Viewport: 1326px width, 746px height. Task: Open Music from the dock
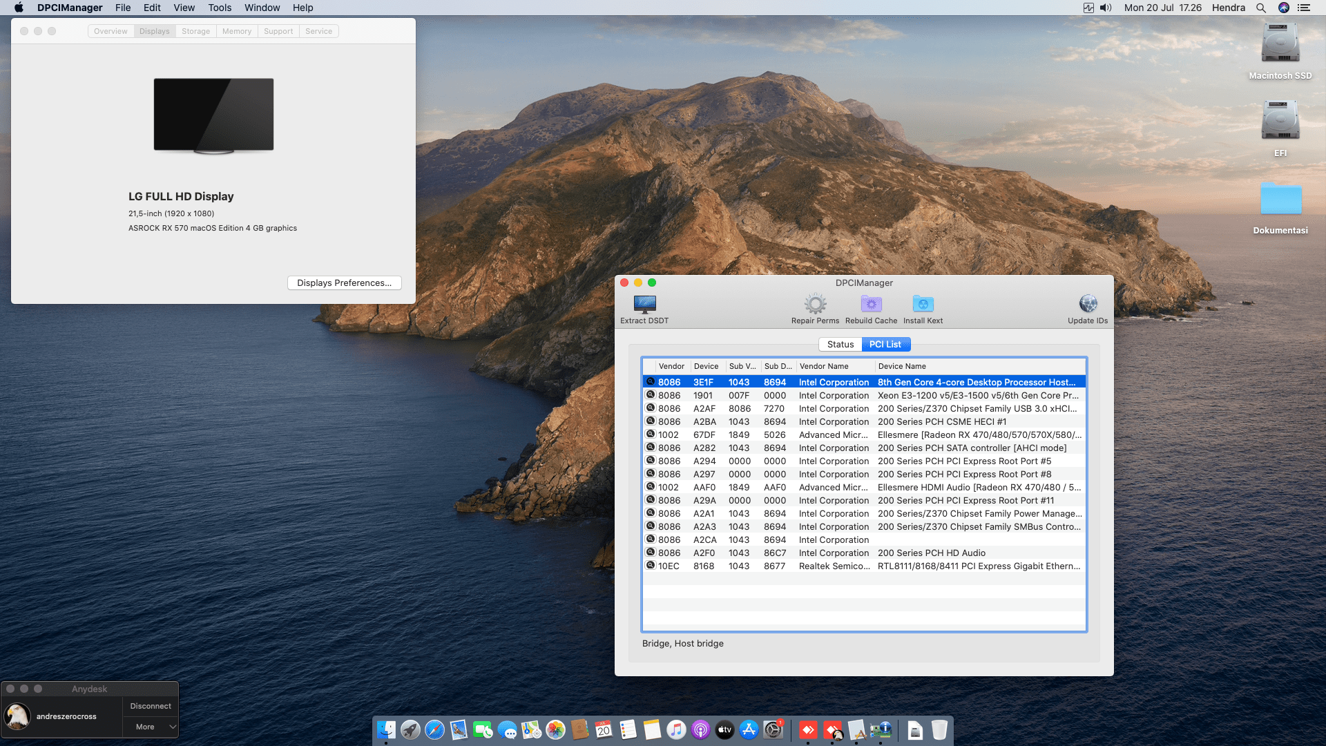[x=676, y=729]
